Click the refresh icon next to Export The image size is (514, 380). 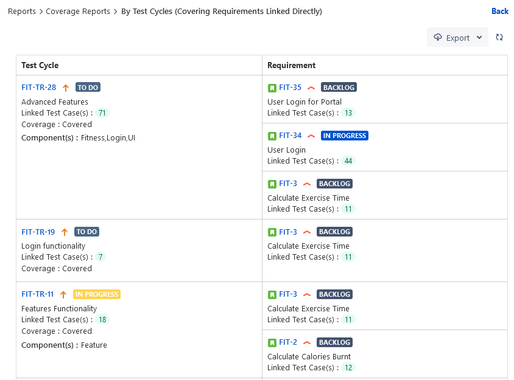tap(499, 38)
